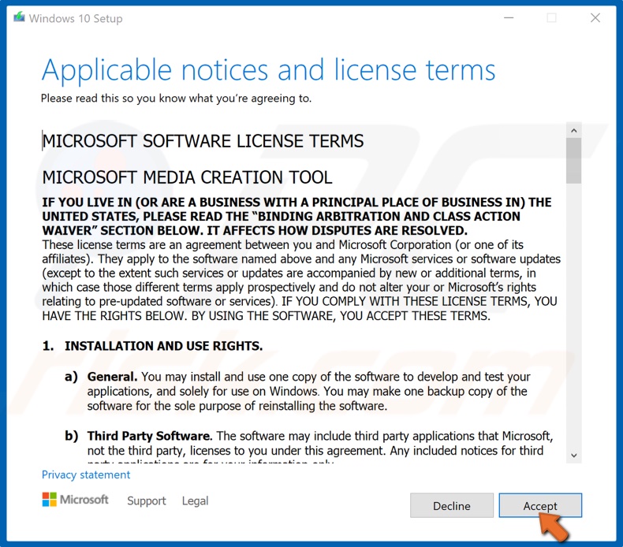The height and width of the screenshot is (547, 623).
Task: Click the Applicable notices and license terms title
Action: (269, 70)
